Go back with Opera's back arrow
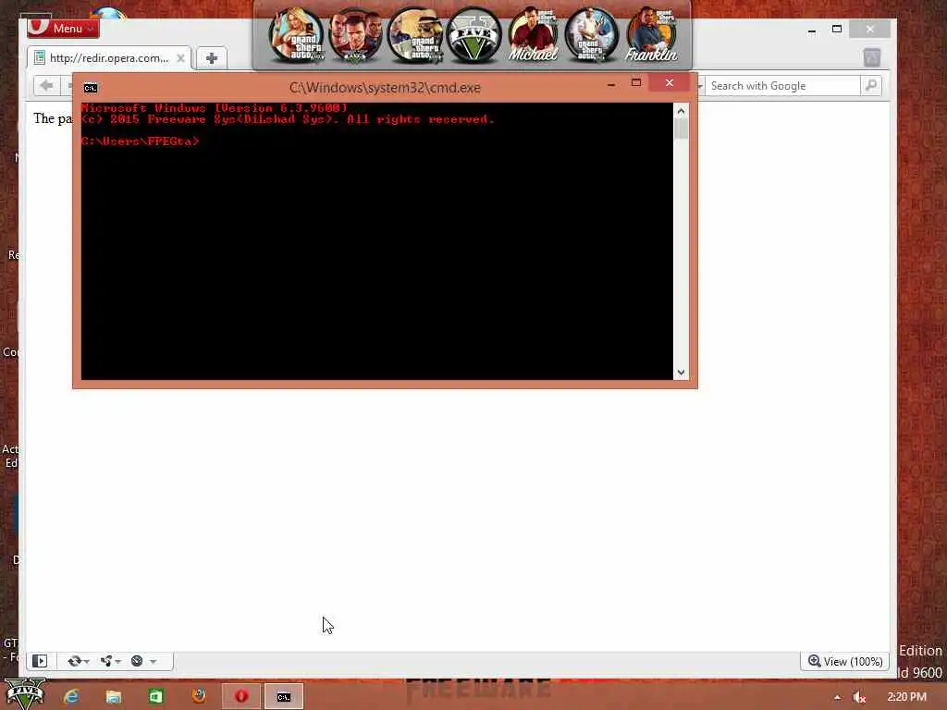947x710 pixels. point(46,85)
